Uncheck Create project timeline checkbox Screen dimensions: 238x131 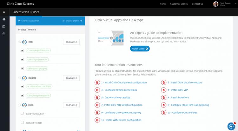point(22,50)
